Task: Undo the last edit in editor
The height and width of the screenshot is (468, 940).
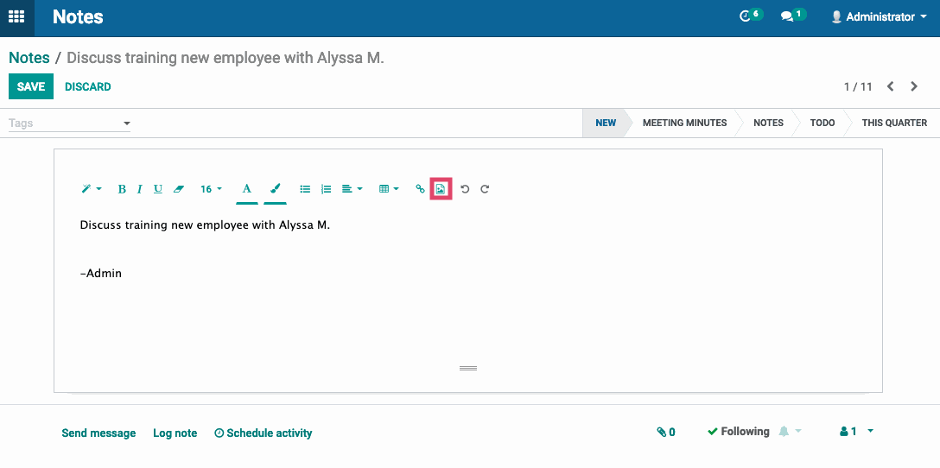Action: (465, 189)
